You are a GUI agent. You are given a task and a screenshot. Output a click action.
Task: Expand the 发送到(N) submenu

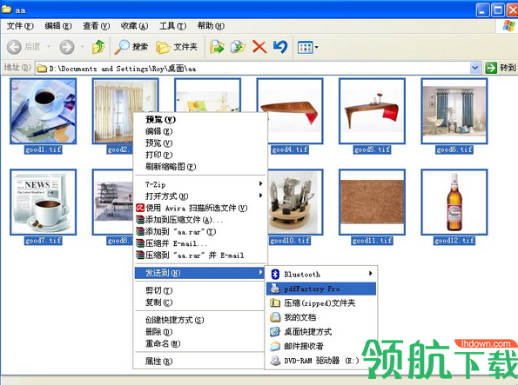(x=200, y=273)
